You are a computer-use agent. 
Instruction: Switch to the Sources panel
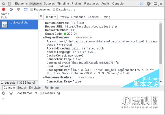coord(49,4)
